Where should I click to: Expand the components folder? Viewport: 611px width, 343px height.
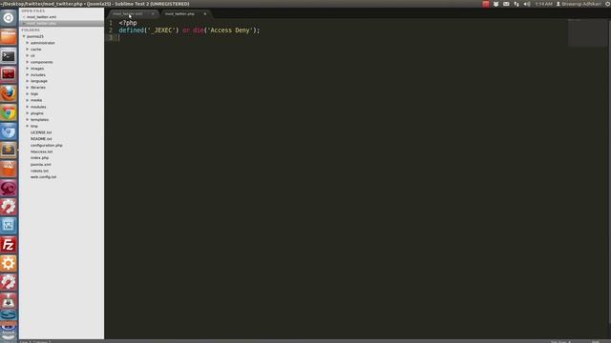[x=28, y=62]
